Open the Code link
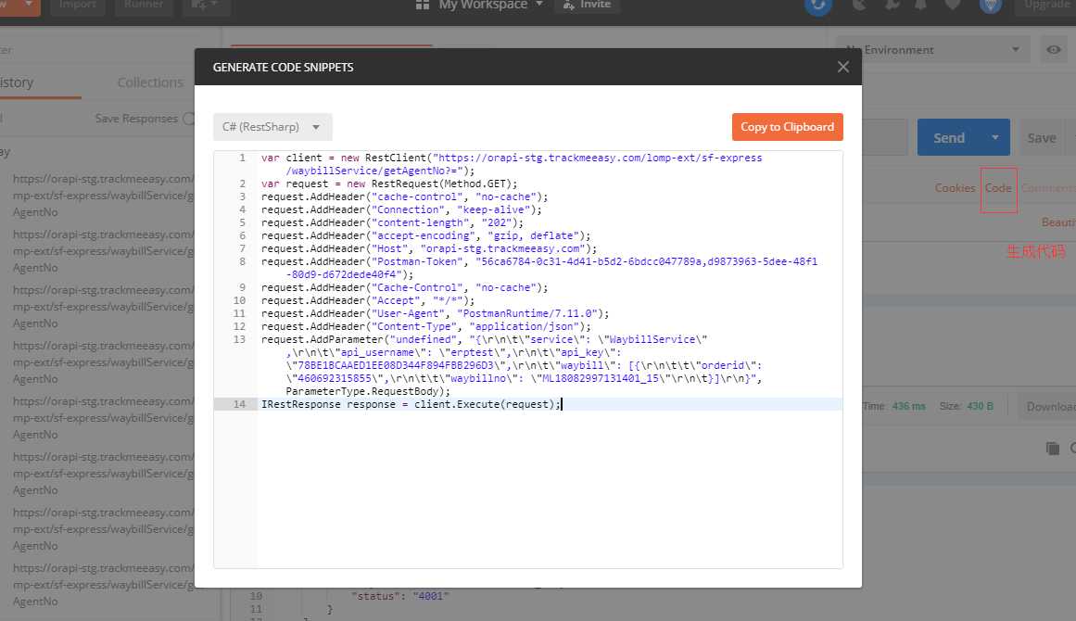1076x621 pixels. (998, 188)
